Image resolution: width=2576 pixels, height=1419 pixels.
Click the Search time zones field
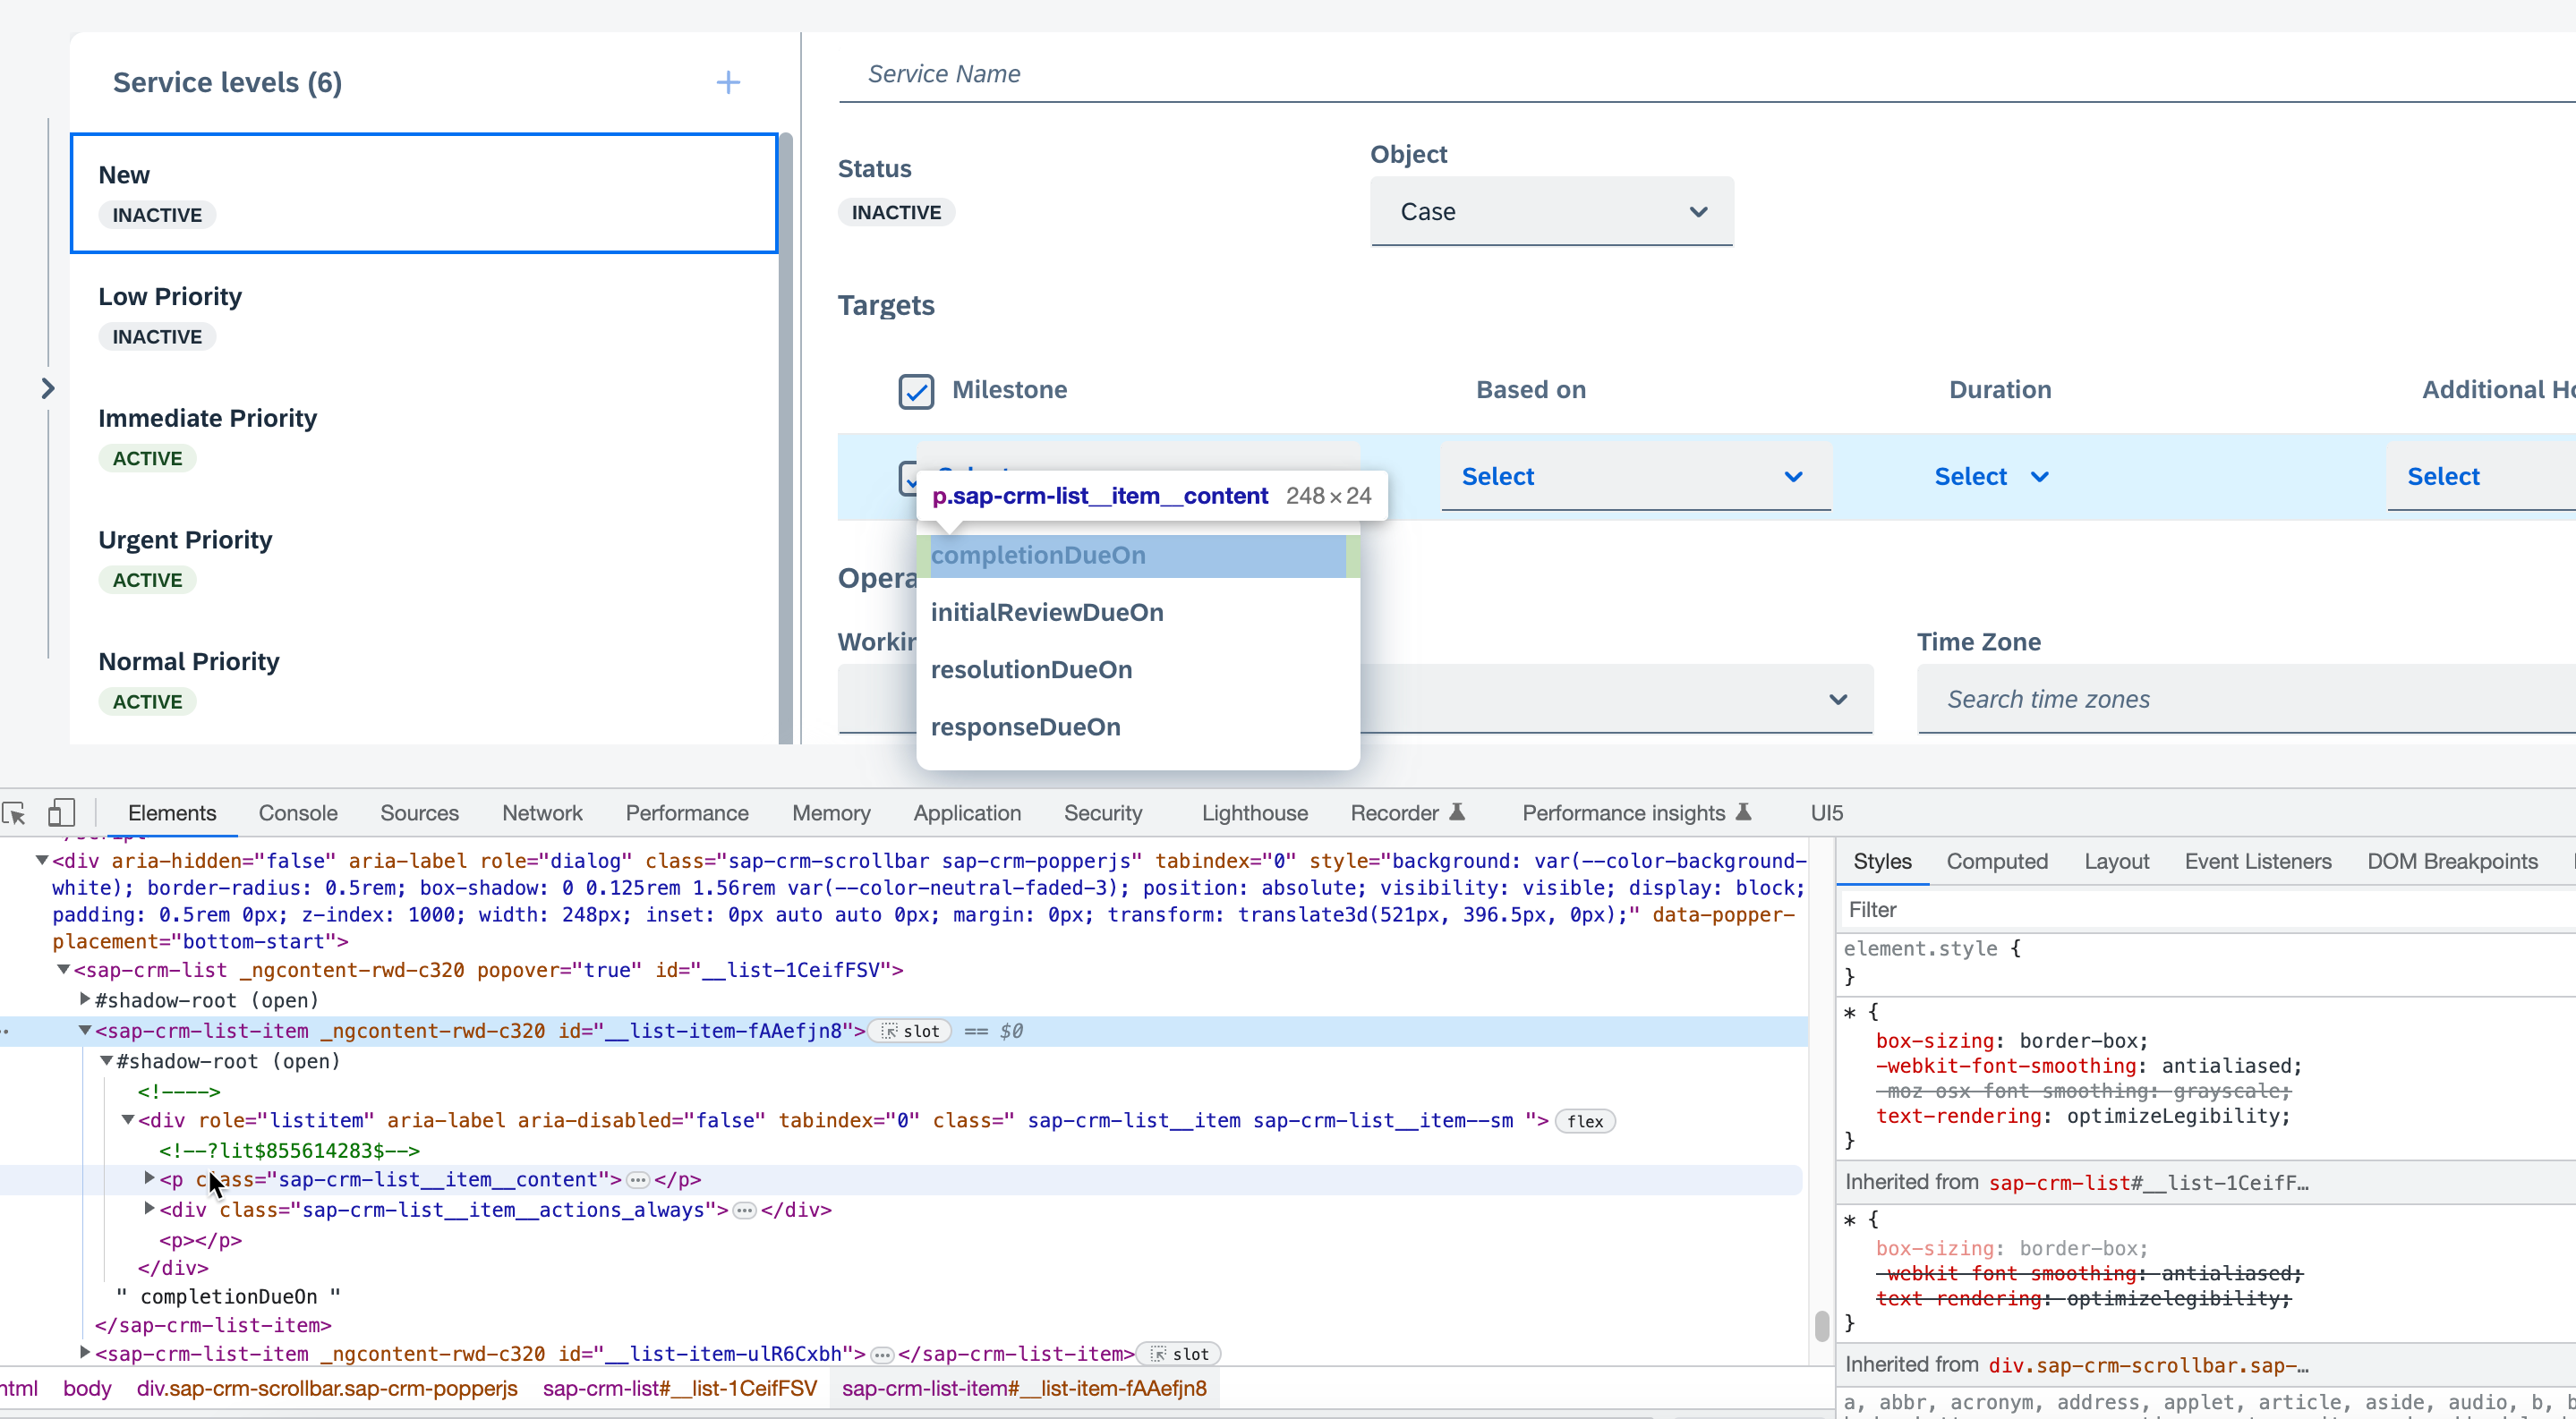(x=2246, y=700)
